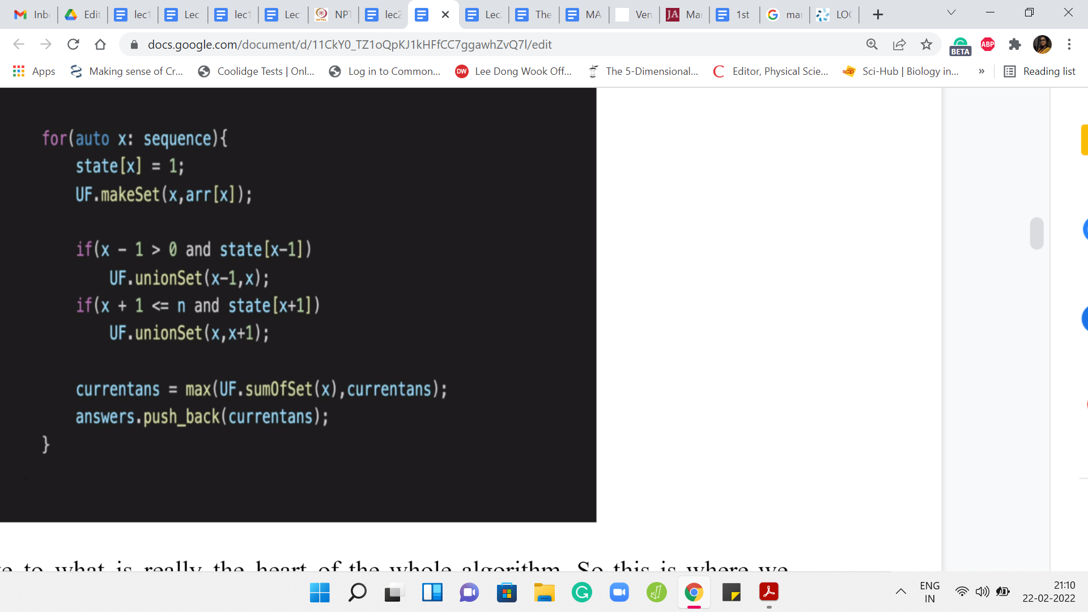Open the Sci-Hub bookmark
Image resolution: width=1088 pixels, height=612 pixels.
[901, 71]
